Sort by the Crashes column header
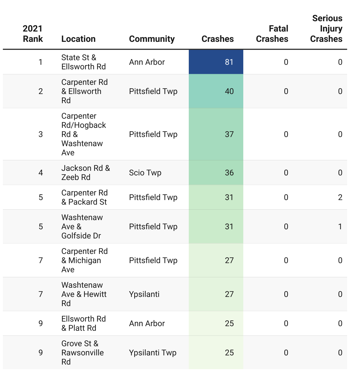 pos(217,39)
